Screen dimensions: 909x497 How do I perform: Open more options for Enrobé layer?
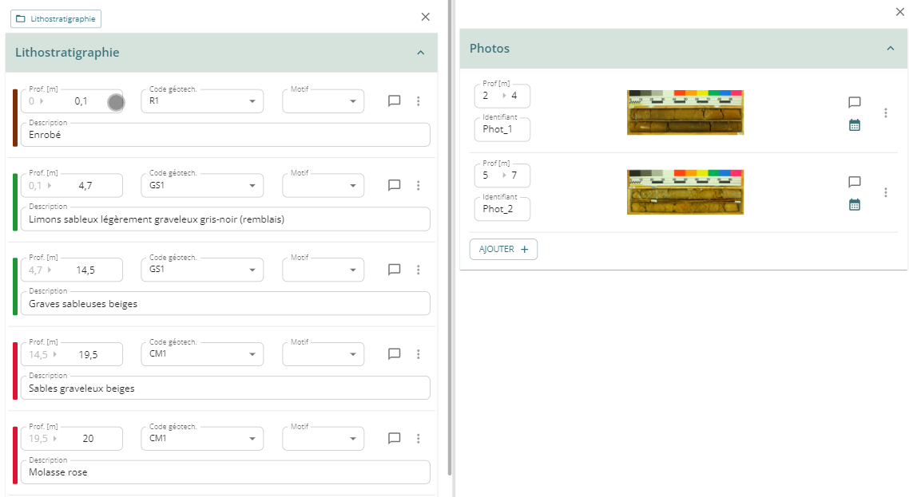pyautogui.click(x=418, y=101)
